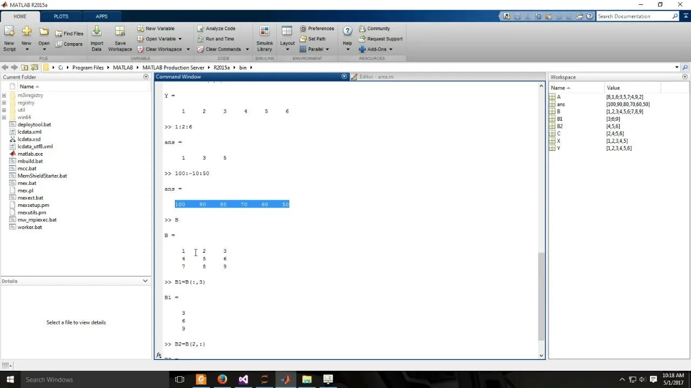Screen dimensions: 691x388
Task: Collapse the Details panel chevron
Action: pyautogui.click(x=145, y=281)
